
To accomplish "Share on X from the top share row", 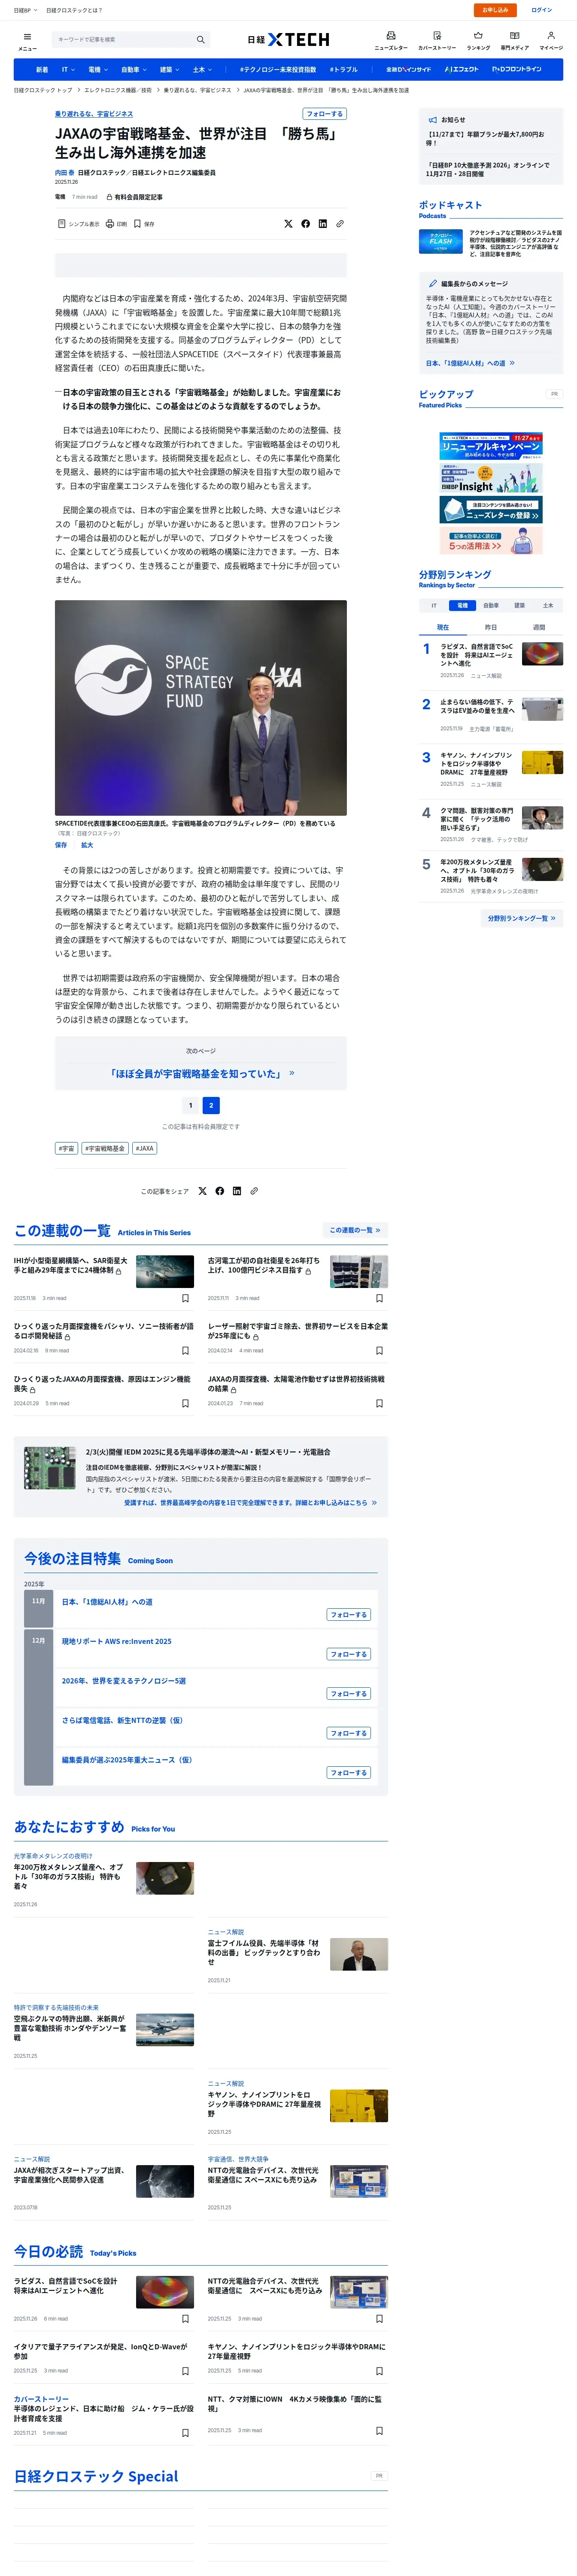I will click(x=288, y=224).
